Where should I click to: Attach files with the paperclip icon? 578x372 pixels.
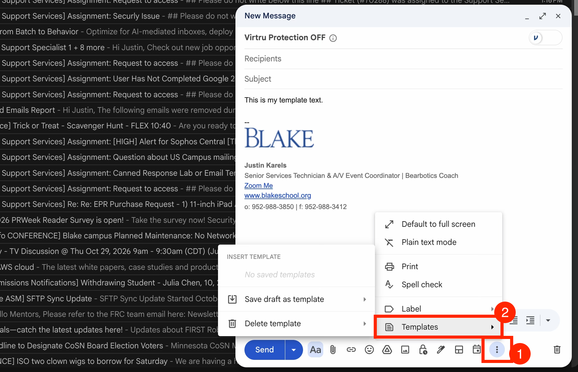[x=333, y=350]
